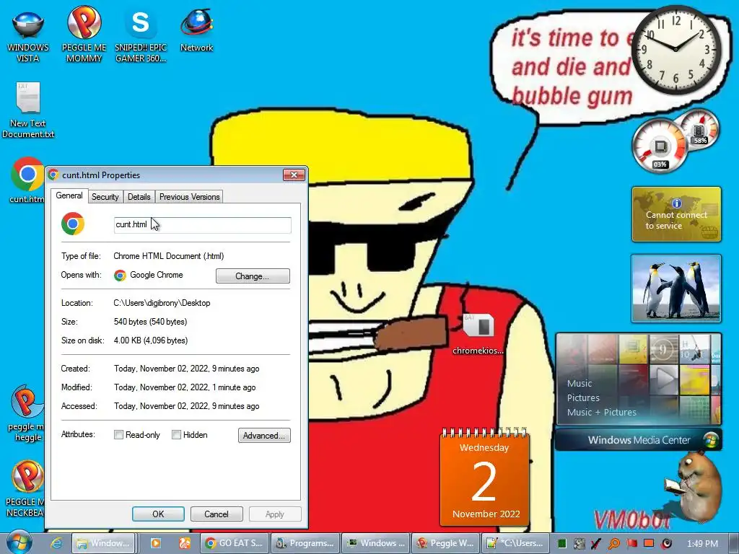The image size is (739, 554).
Task: Click the analog clock gadget
Action: (675, 50)
